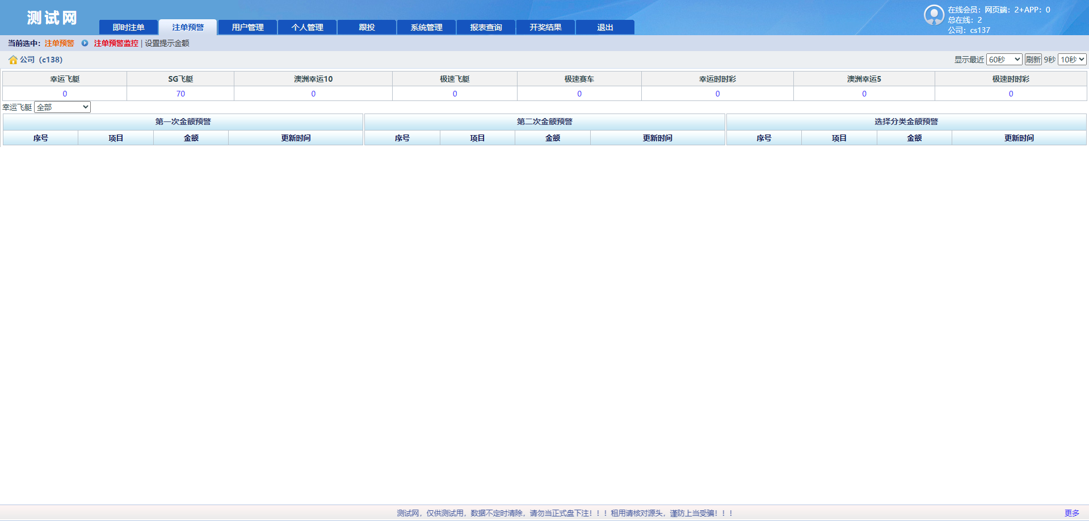Open the 用户管理 tab
The height and width of the screenshot is (521, 1089).
247,27
